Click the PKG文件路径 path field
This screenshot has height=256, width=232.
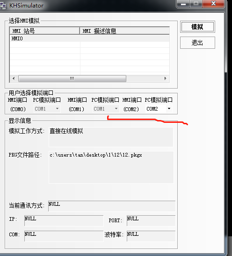point(111,167)
